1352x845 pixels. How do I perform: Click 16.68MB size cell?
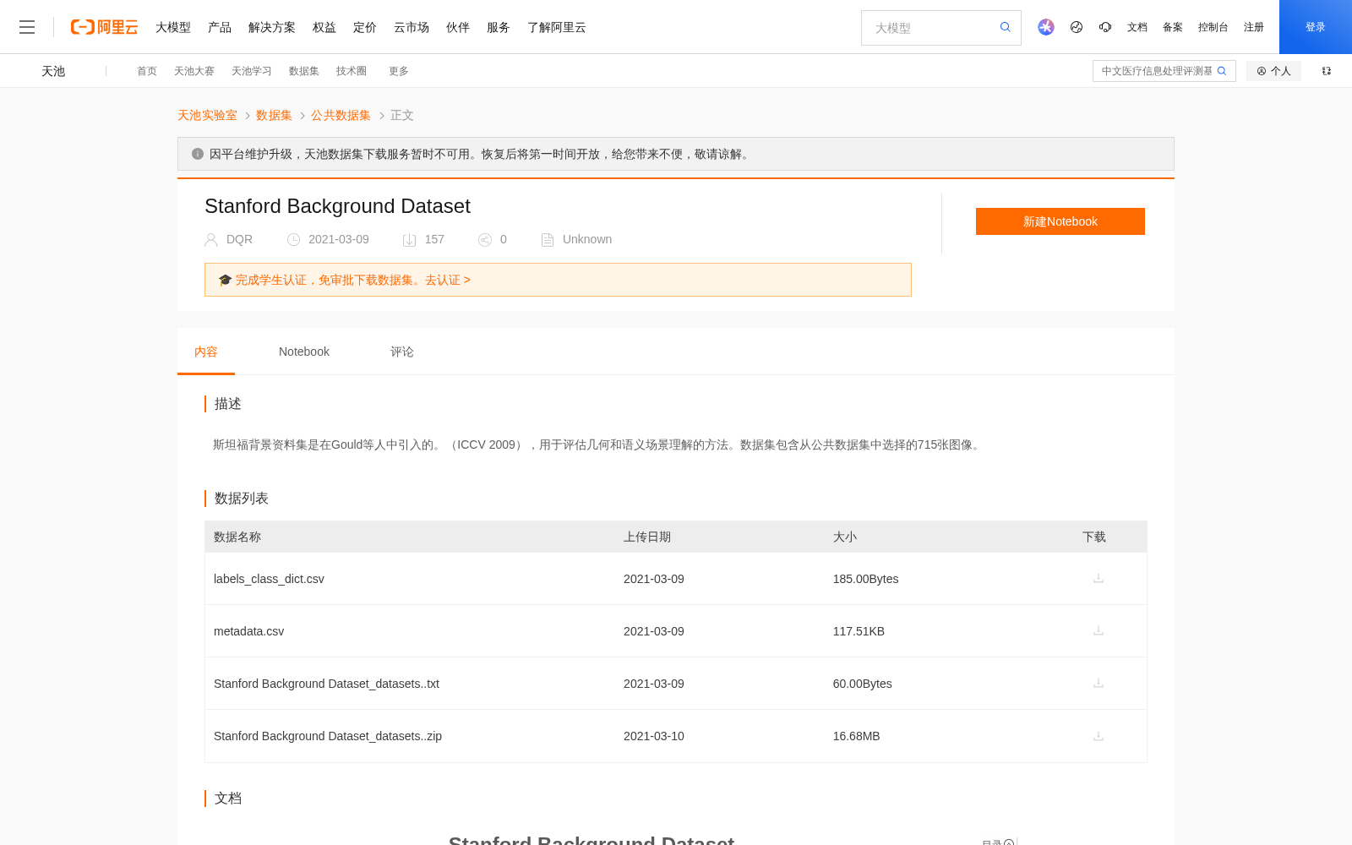click(x=857, y=736)
